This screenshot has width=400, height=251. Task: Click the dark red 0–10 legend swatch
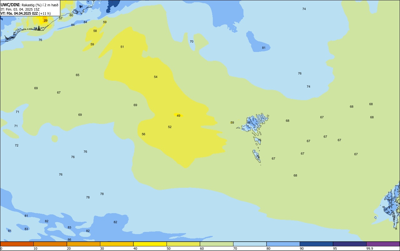coord(17,244)
